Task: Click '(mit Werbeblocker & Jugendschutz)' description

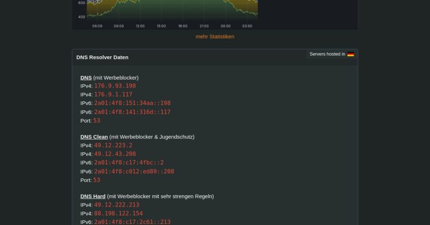Action: click(152, 137)
